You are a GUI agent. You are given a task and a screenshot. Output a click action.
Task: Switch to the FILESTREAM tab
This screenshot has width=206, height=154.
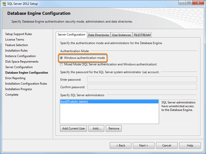(142, 35)
